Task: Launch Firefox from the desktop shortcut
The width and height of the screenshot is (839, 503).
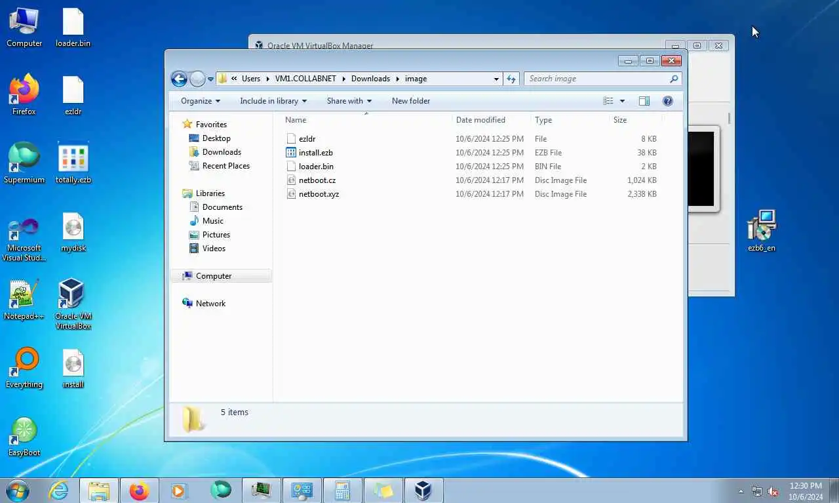Action: click(x=24, y=95)
